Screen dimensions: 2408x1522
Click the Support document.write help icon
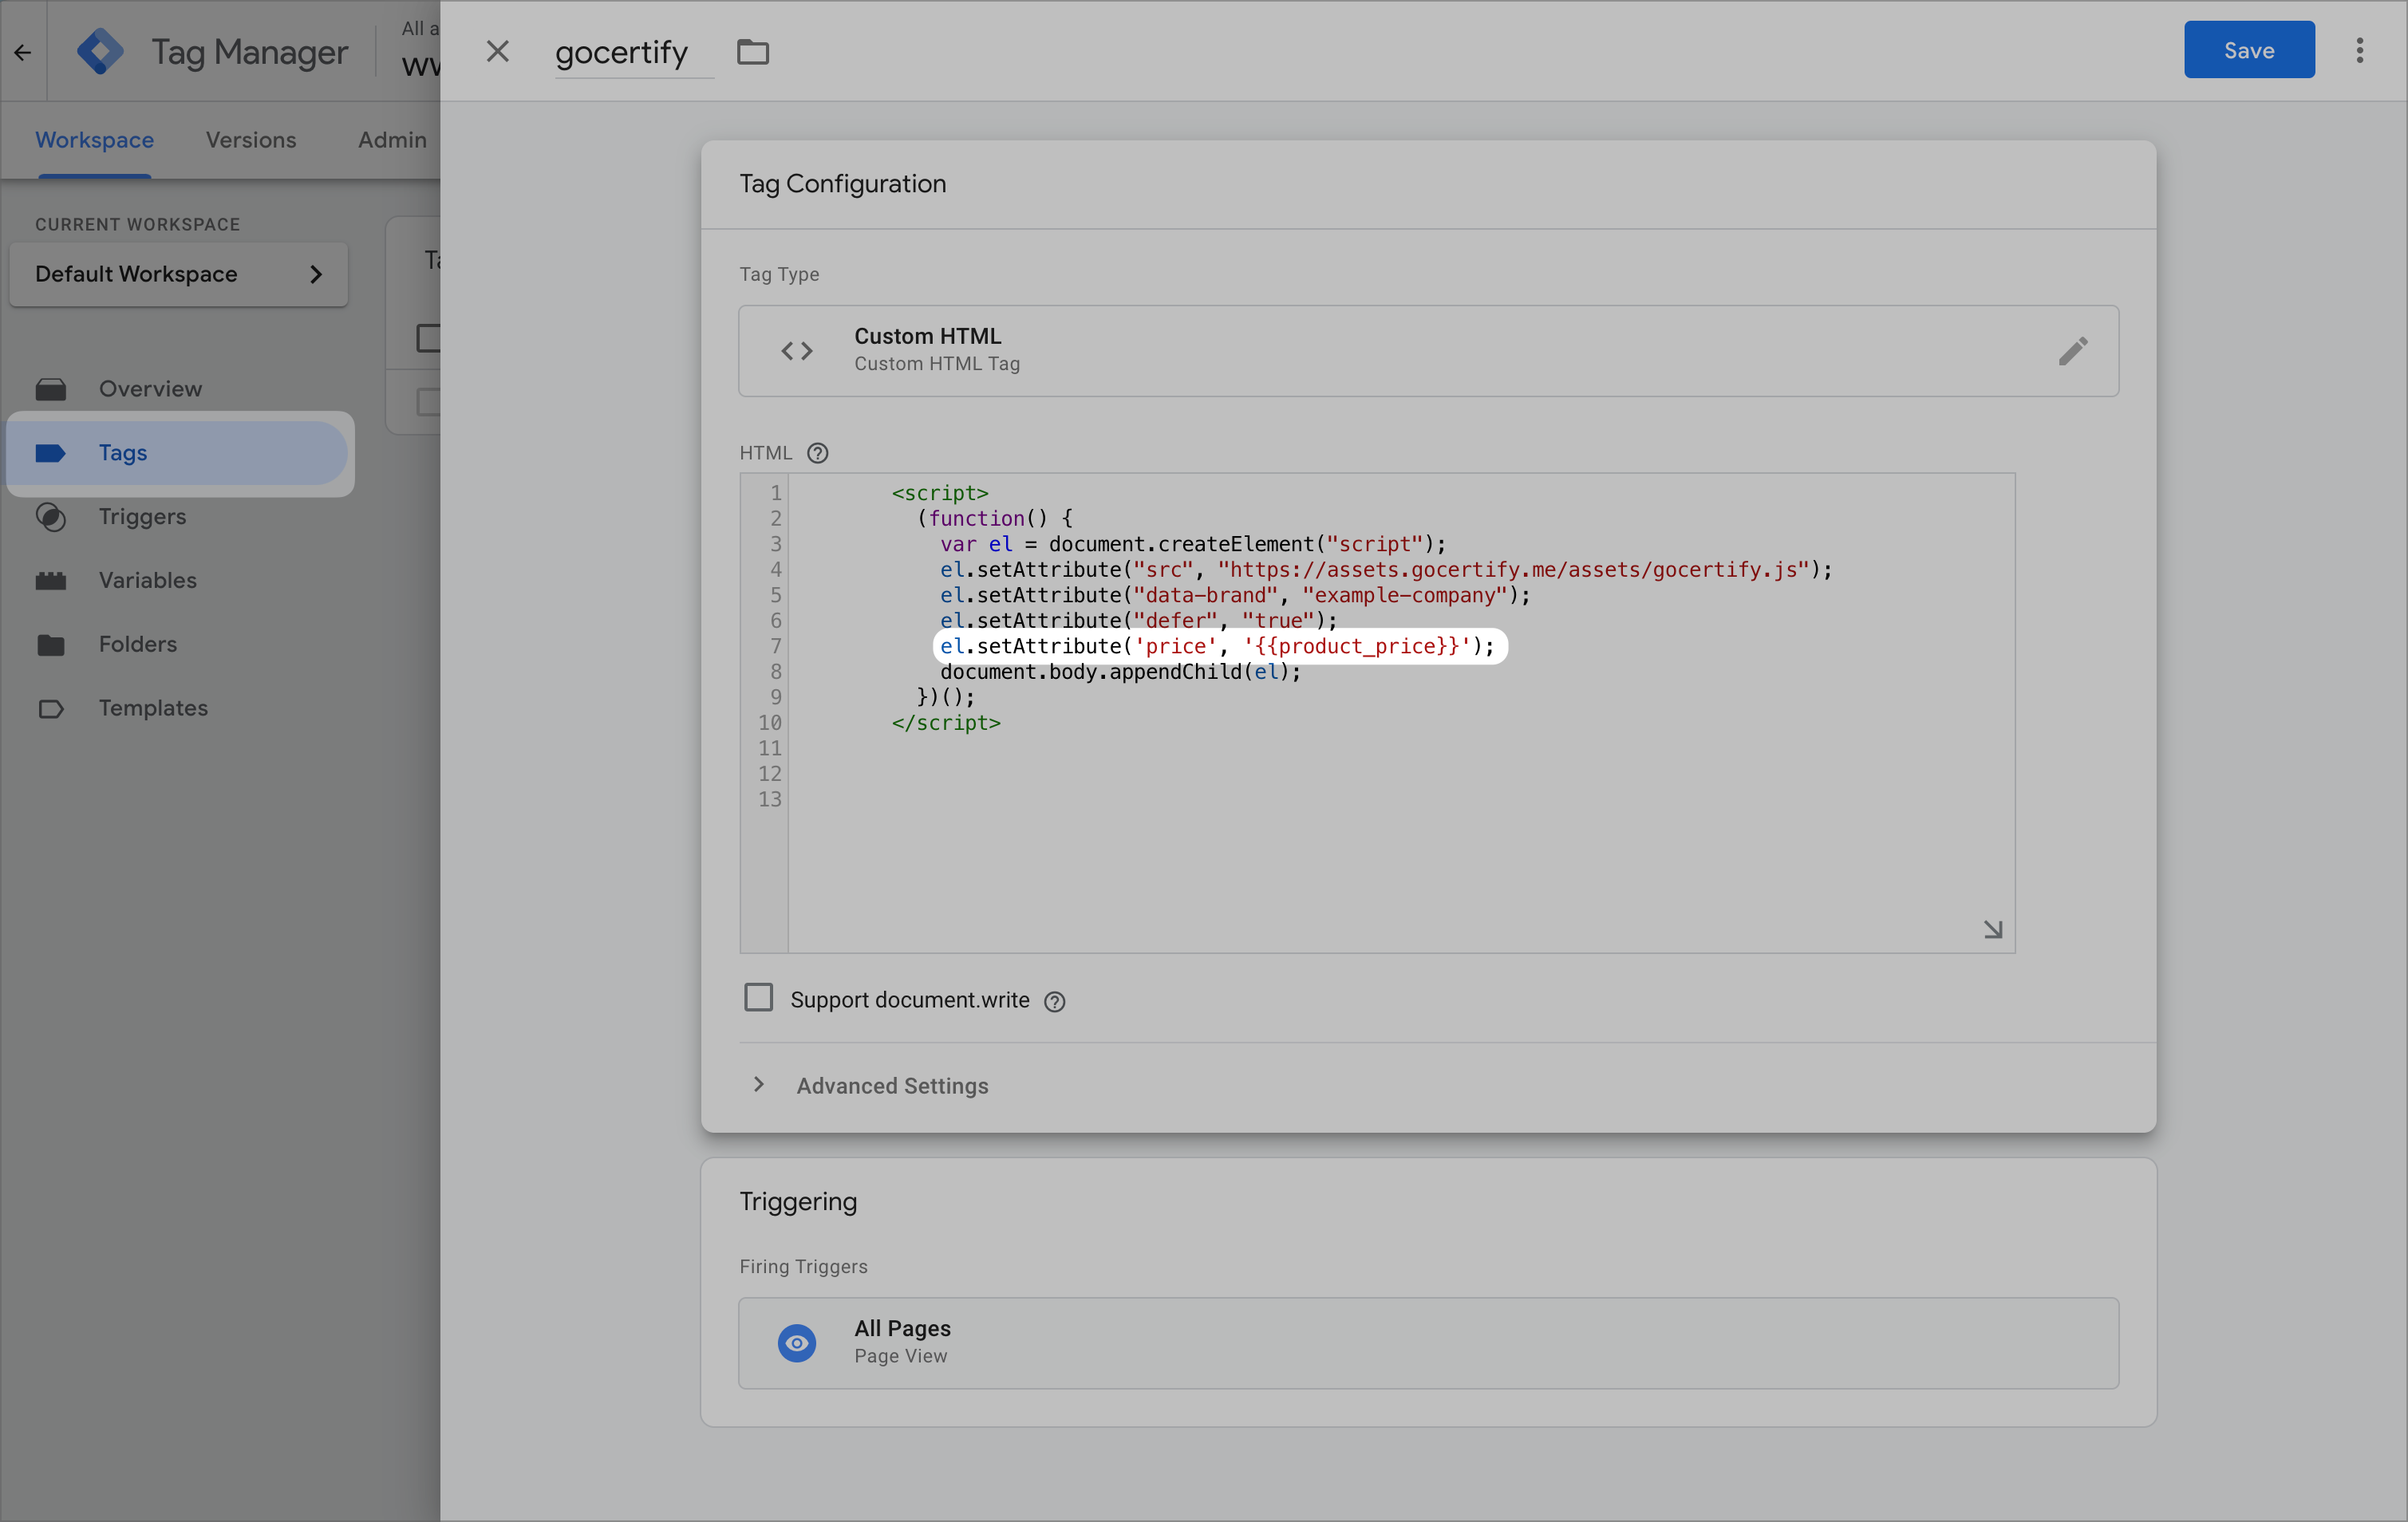tap(1054, 1001)
